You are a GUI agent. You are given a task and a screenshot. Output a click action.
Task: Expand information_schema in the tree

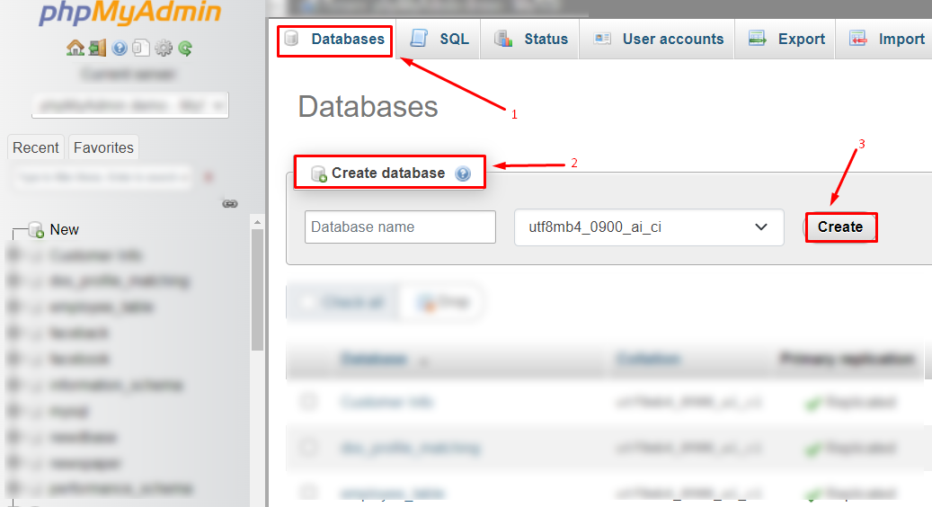point(14,385)
